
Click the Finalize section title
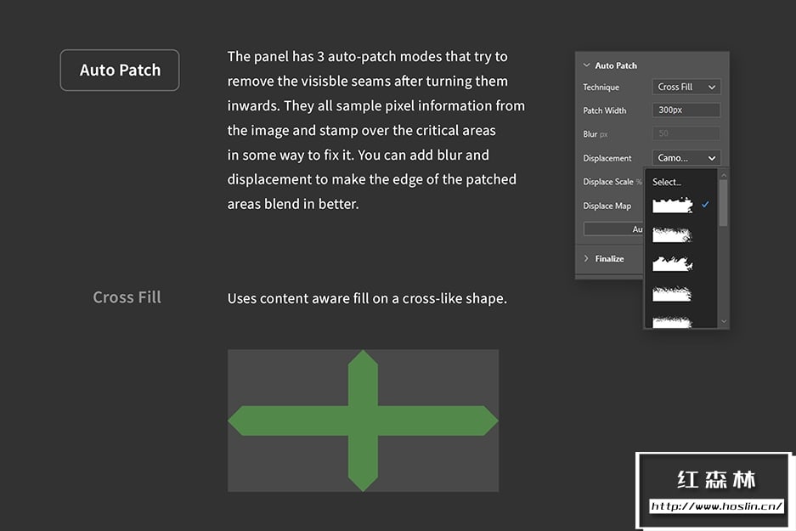click(609, 258)
